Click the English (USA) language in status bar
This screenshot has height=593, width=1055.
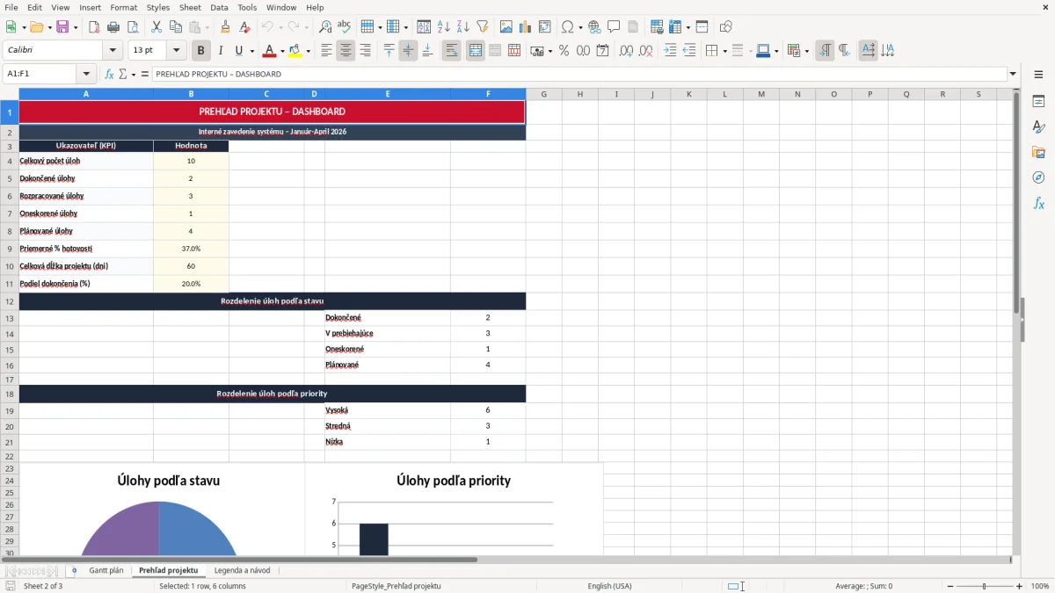[x=609, y=586]
